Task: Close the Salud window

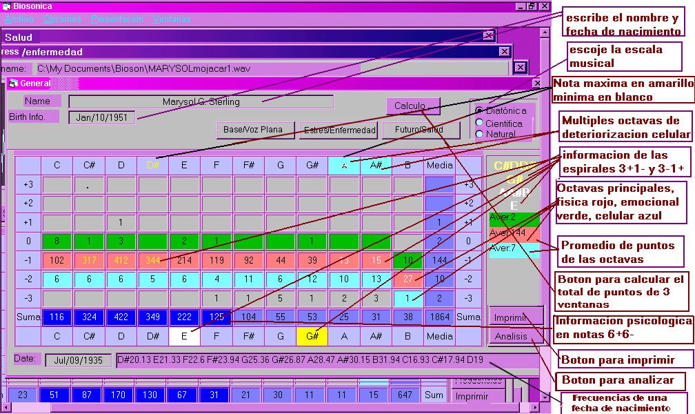Action: [489, 37]
